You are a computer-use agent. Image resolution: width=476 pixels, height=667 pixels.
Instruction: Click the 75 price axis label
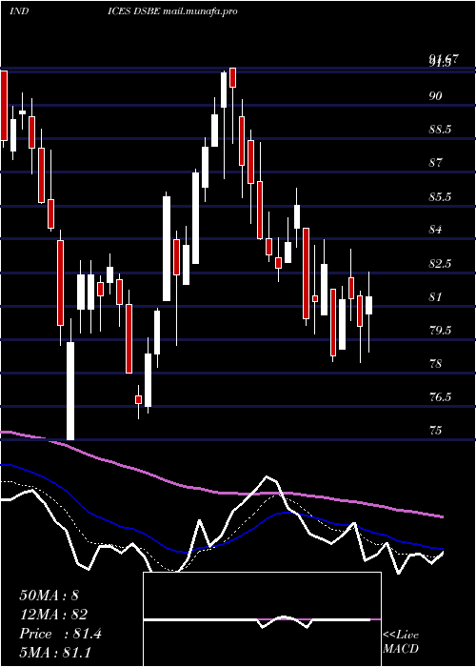(x=436, y=431)
